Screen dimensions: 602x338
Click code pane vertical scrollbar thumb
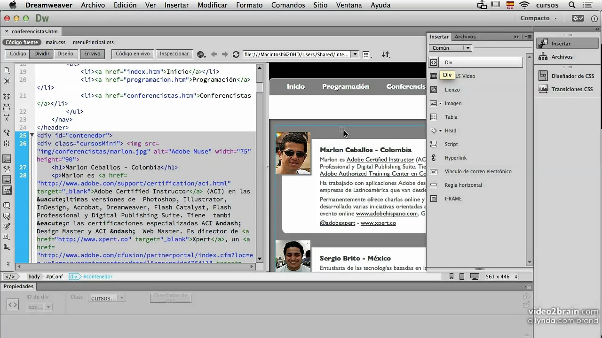[x=260, y=87]
